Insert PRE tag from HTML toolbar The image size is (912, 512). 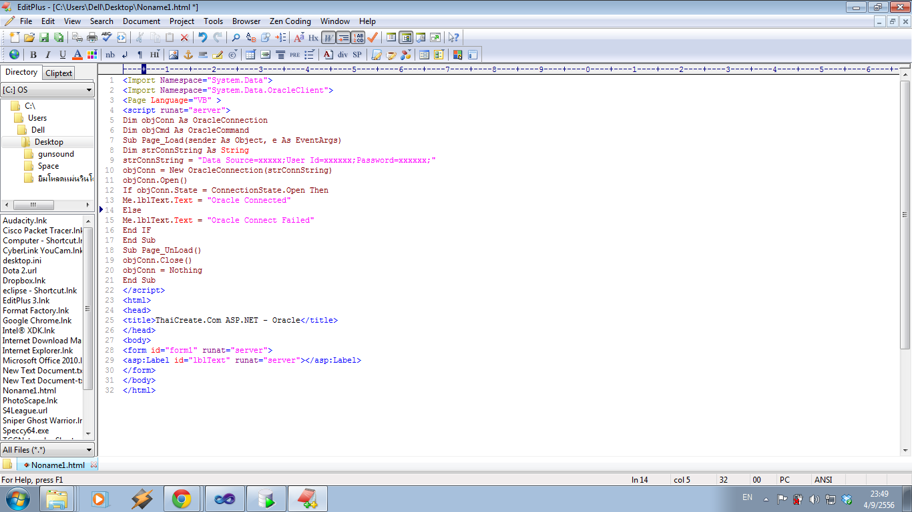(x=294, y=55)
